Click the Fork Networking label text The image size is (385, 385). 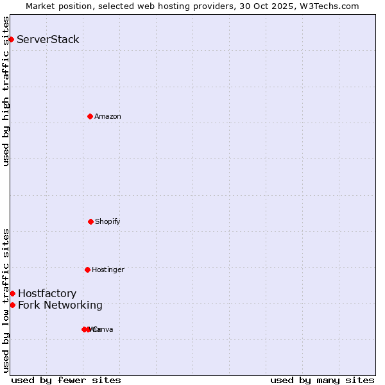[x=60, y=305]
